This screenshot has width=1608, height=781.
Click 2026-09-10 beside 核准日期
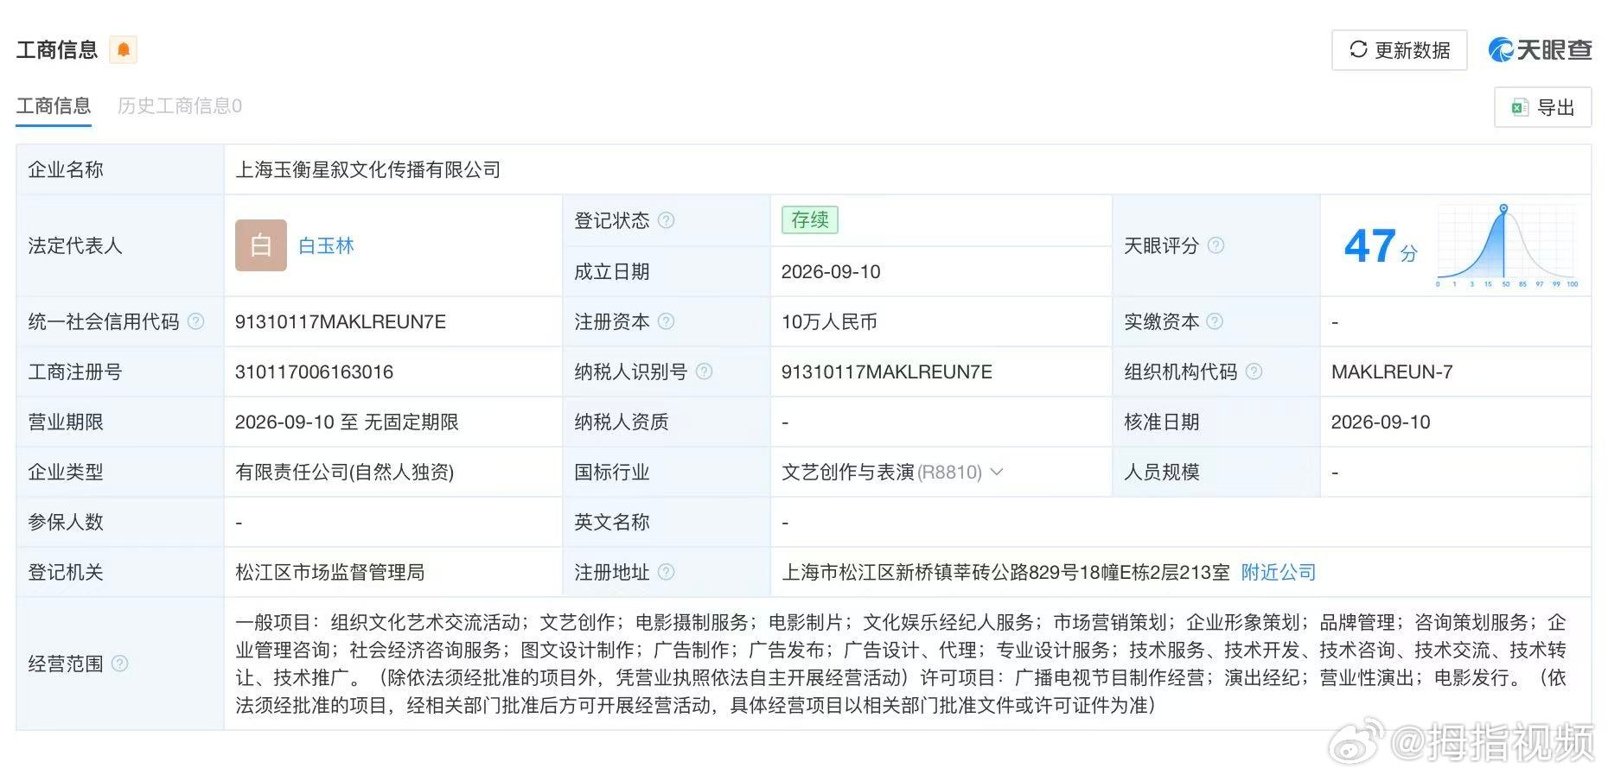(x=1381, y=422)
